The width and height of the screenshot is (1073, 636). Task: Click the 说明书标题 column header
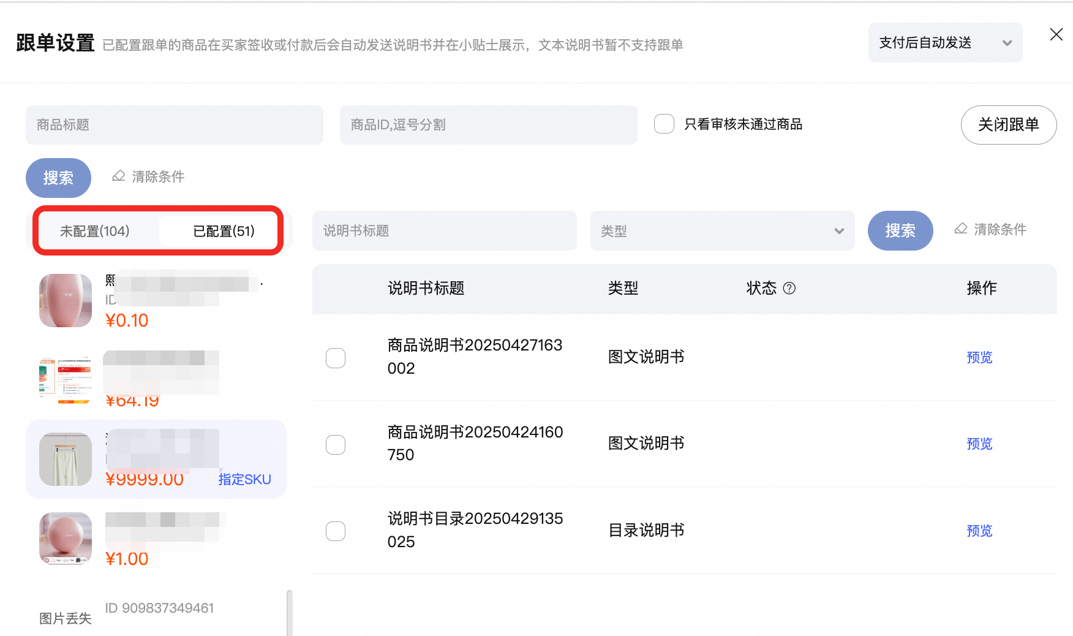[426, 289]
